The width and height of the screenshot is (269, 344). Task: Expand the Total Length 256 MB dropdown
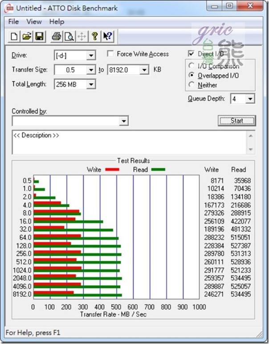pyautogui.click(x=91, y=84)
